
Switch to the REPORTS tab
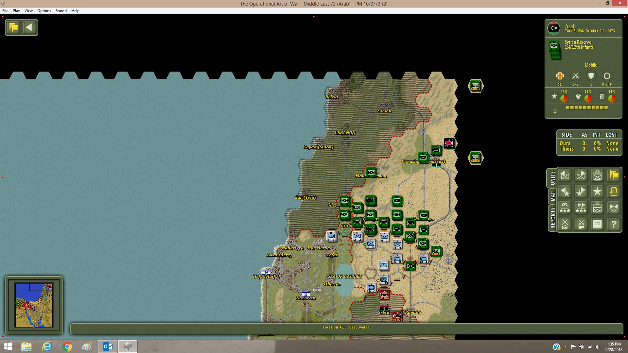coord(552,218)
